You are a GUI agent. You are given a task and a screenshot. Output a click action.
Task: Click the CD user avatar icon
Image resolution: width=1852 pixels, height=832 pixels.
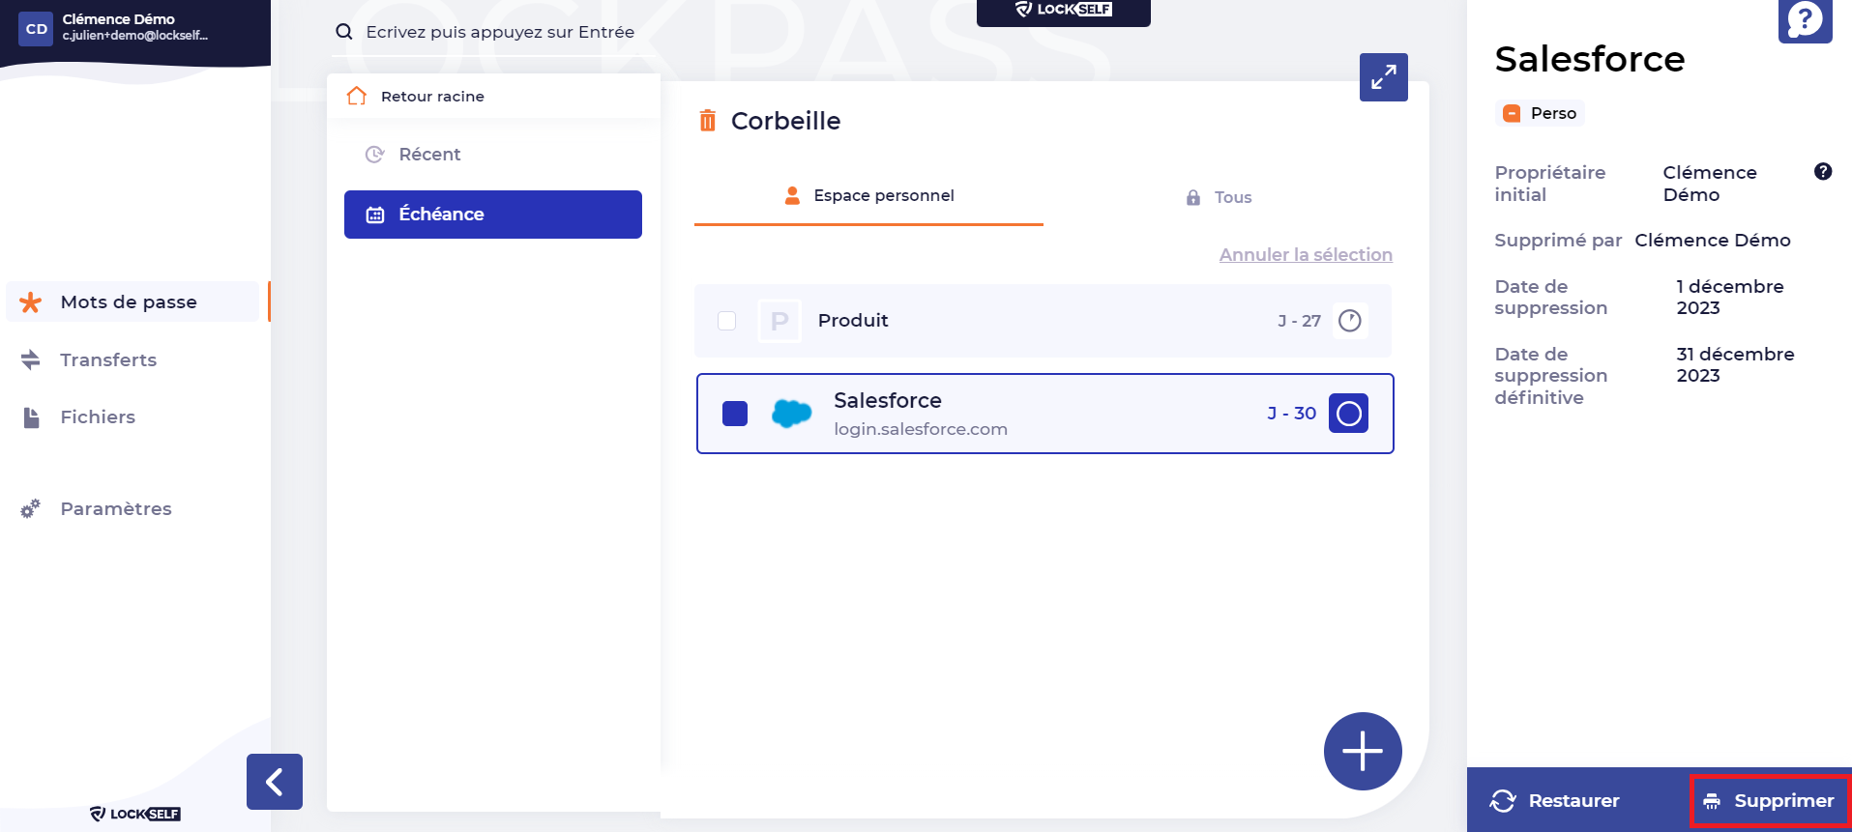point(36,29)
